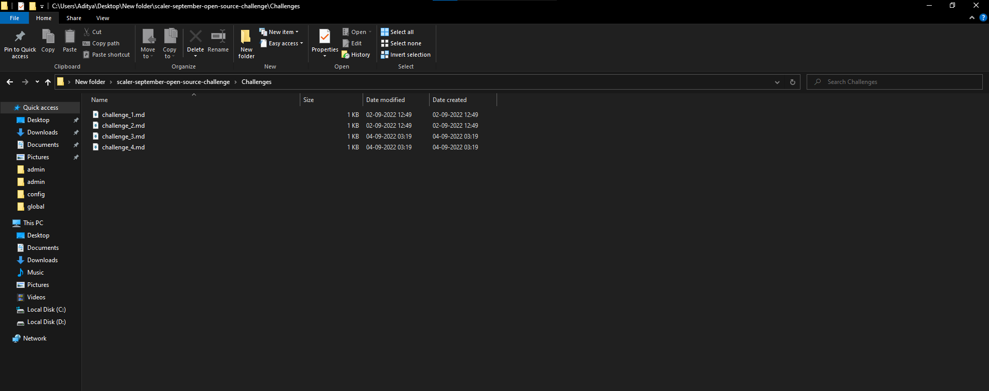Open Customize Quick Access Toolbar dropdown
This screenshot has height=391, width=989.
[42, 7]
